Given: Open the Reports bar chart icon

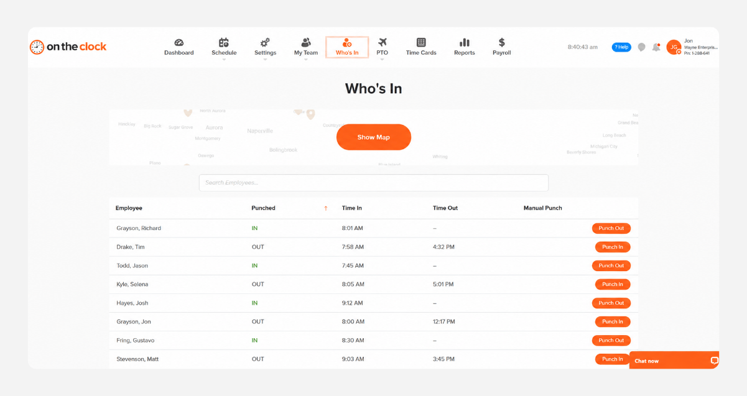Looking at the screenshot, I should click(x=465, y=43).
